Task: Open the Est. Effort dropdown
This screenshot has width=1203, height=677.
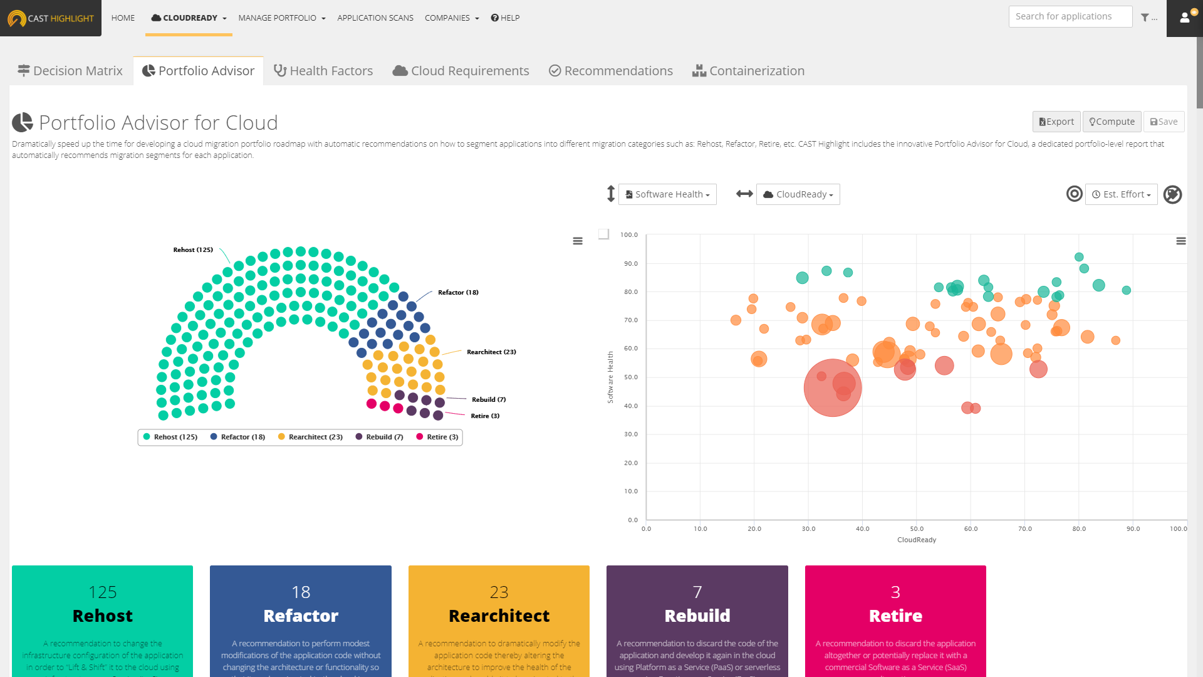Action: tap(1121, 194)
